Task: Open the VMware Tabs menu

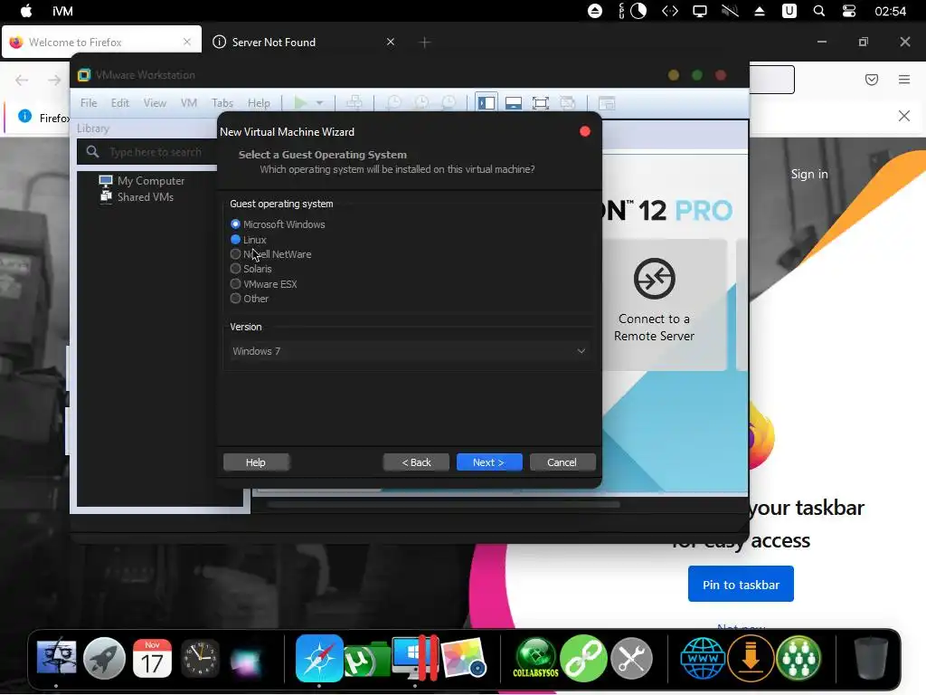Action: tap(222, 103)
